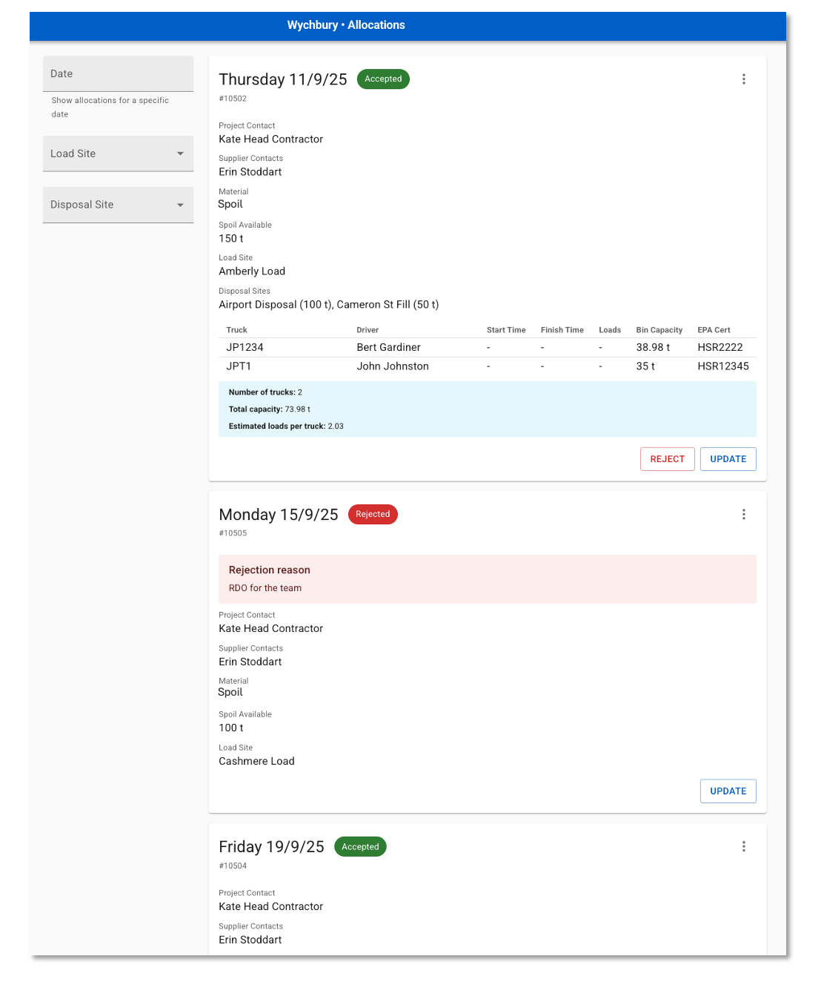
Task: Click the EPA Cert column header
Action: pos(714,330)
